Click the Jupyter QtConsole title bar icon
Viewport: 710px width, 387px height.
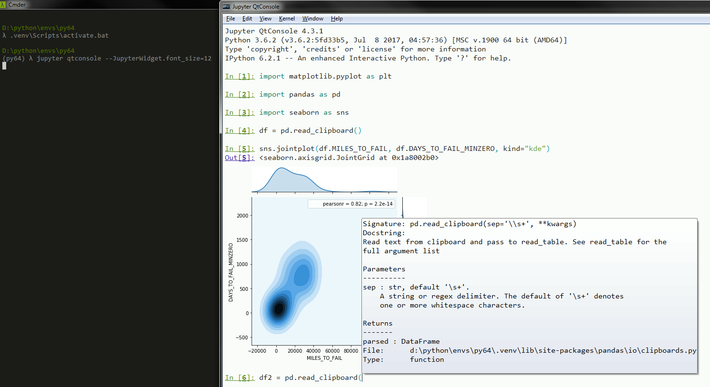pos(226,7)
